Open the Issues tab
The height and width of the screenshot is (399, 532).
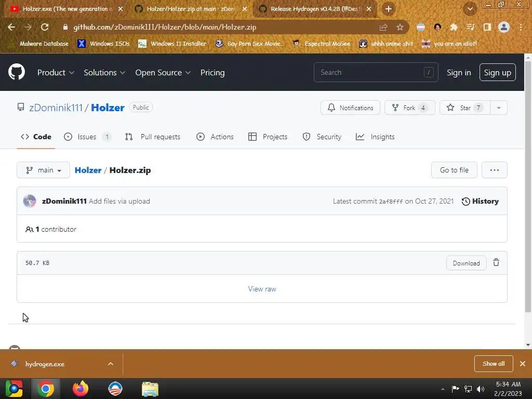pos(87,137)
